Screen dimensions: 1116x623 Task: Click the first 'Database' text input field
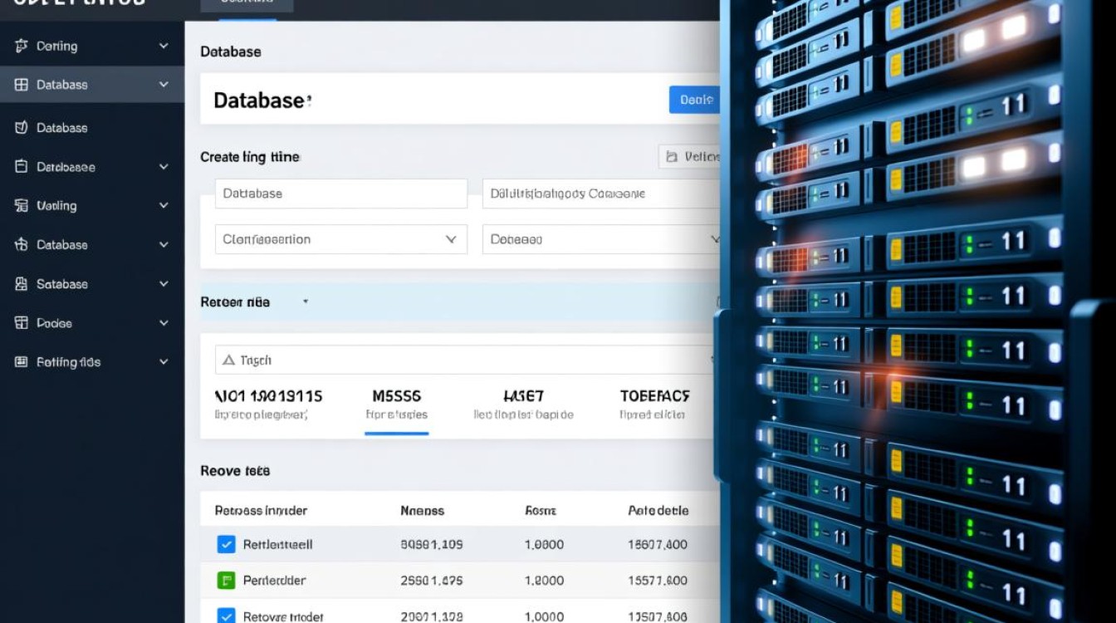pos(340,194)
